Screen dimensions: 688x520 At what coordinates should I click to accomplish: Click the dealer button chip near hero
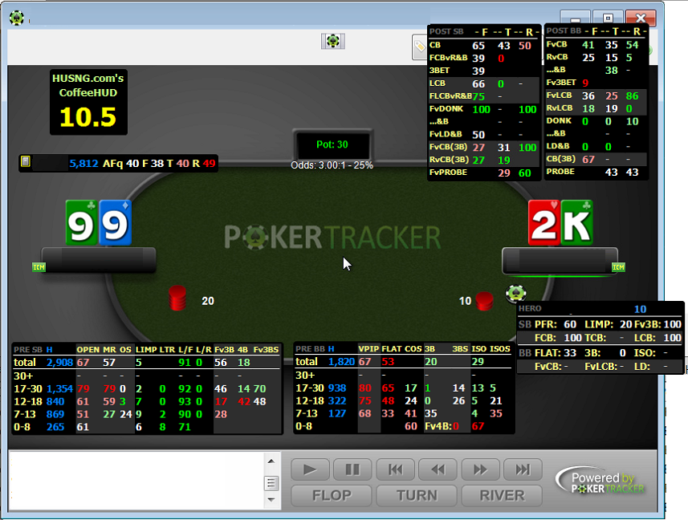tap(515, 293)
